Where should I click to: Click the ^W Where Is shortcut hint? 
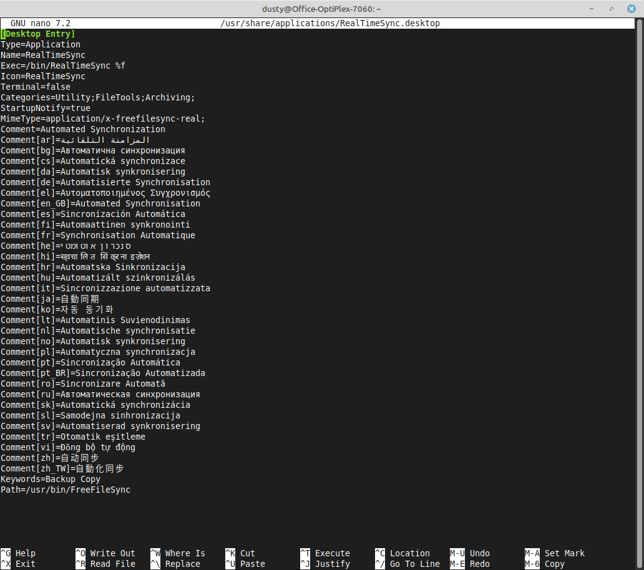pyautogui.click(x=178, y=553)
